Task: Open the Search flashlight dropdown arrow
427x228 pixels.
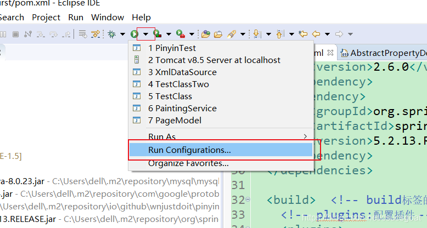Action: coord(243,35)
